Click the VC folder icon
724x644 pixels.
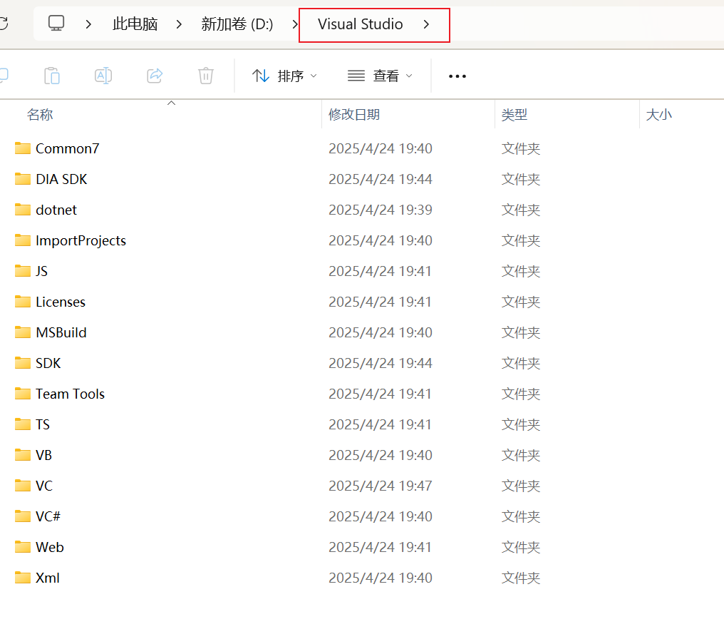click(23, 486)
